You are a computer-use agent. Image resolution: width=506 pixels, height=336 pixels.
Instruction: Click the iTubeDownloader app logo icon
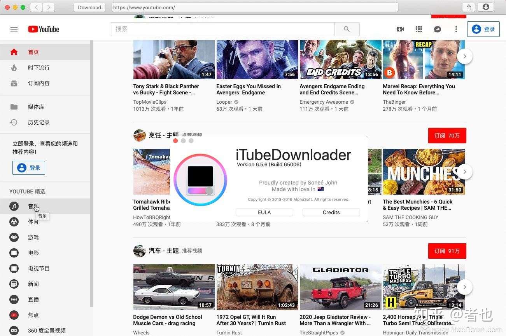(x=200, y=180)
